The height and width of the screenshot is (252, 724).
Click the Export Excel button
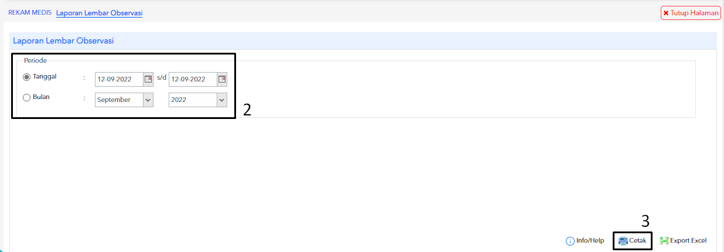click(x=683, y=241)
